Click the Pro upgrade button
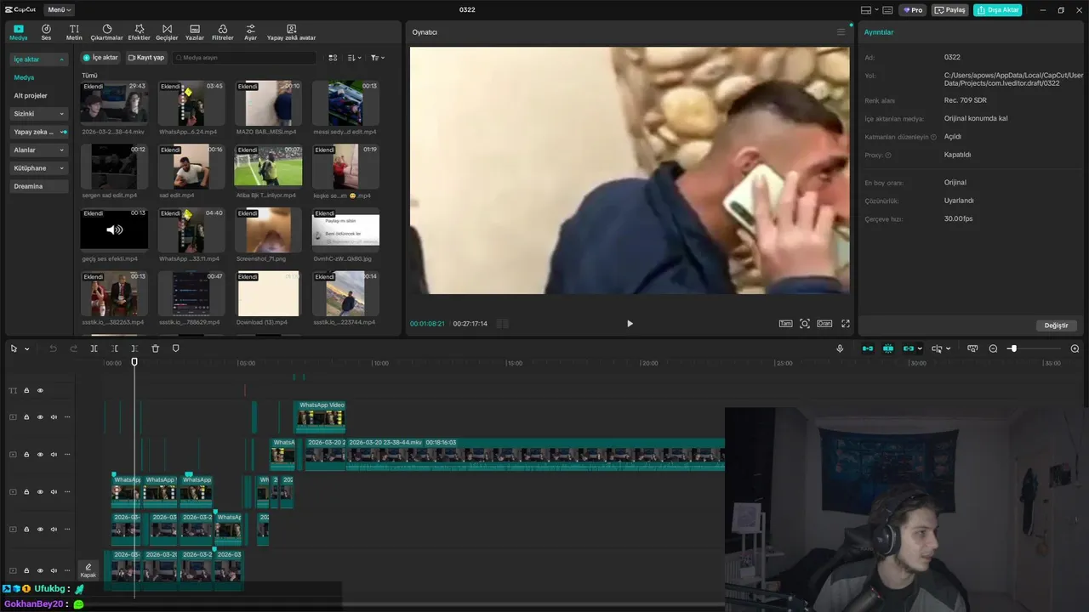The height and width of the screenshot is (612, 1089). click(x=913, y=10)
